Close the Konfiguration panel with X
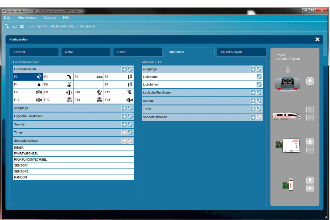The image size is (330, 220). point(317,40)
